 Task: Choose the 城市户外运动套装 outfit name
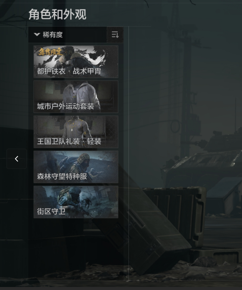(x=66, y=106)
